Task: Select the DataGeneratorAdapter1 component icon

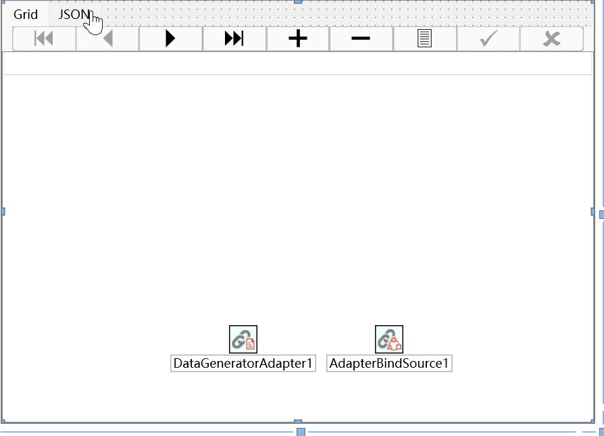Action: pos(243,339)
